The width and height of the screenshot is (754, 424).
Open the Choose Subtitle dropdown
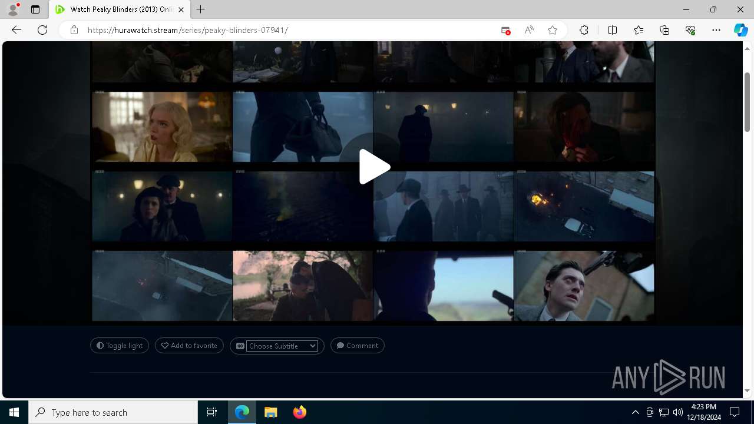click(x=282, y=346)
